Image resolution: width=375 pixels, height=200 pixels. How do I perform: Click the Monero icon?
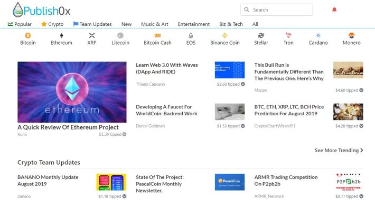point(352,35)
